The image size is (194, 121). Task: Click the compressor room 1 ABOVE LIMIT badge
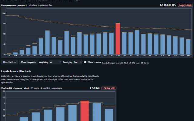pos(185,5)
